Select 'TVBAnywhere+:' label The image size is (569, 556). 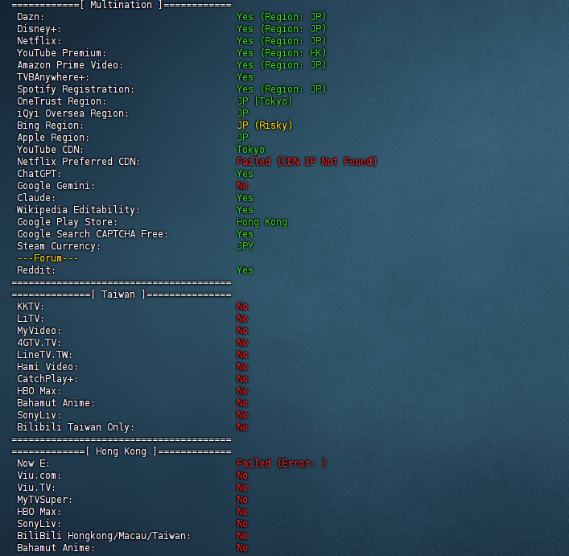pyautogui.click(x=53, y=77)
